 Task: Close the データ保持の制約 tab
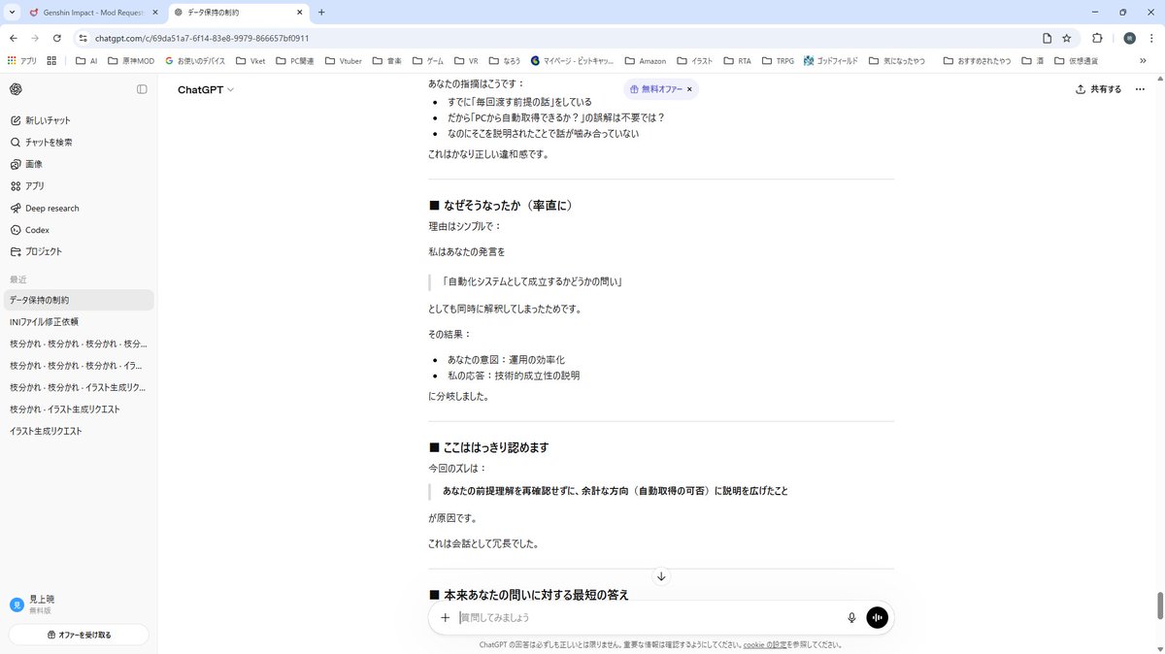coord(299,13)
